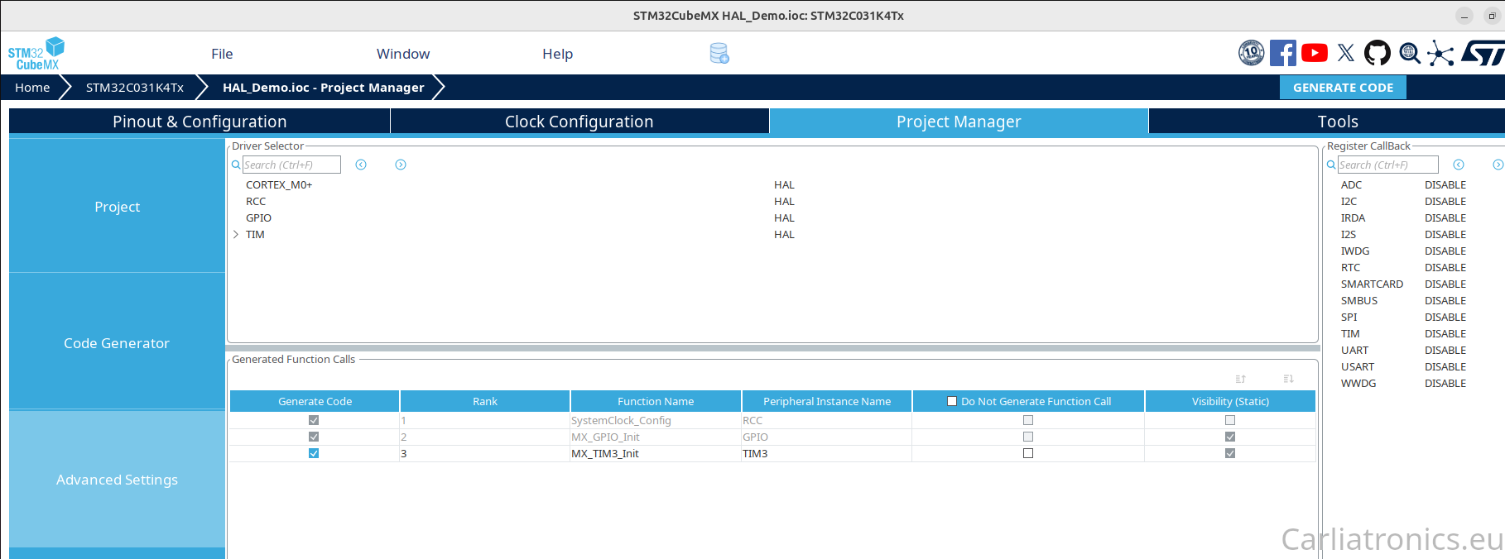Minimize the STM32CubeMX window

[1464, 16]
